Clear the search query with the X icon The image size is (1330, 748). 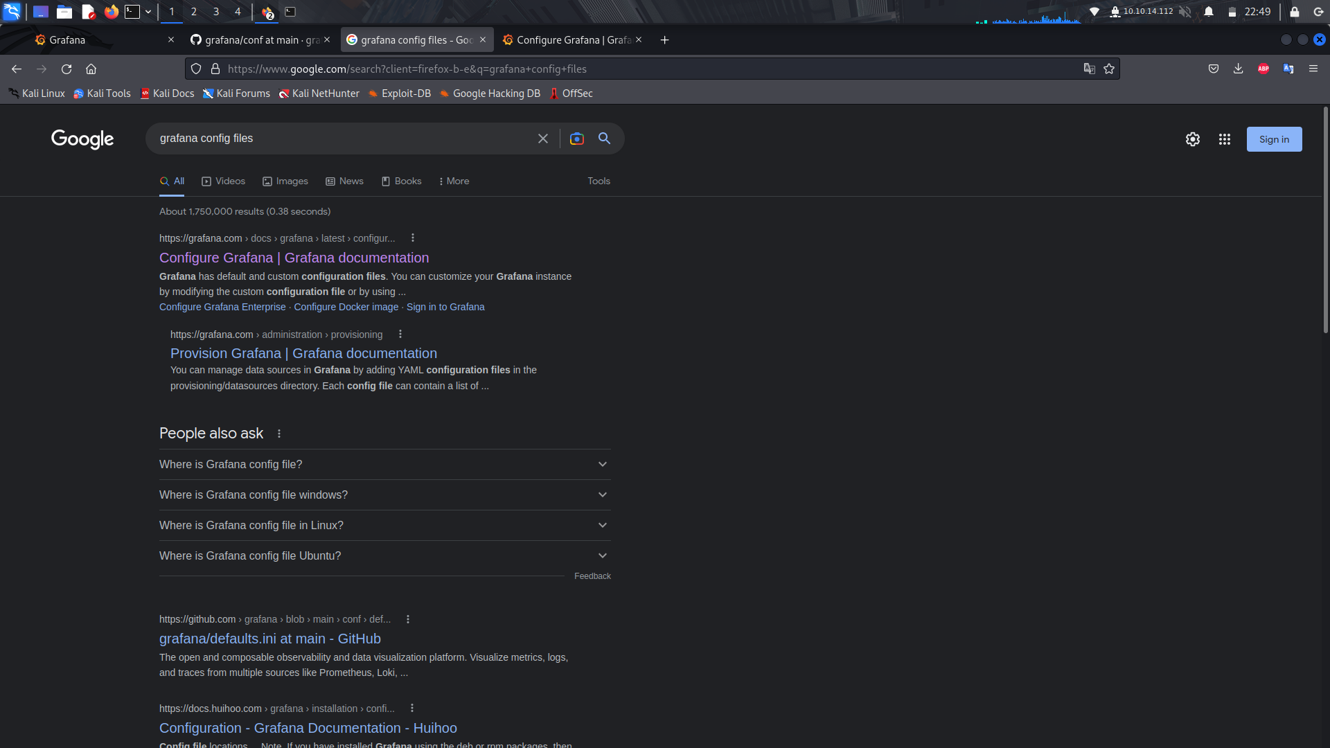coord(543,139)
